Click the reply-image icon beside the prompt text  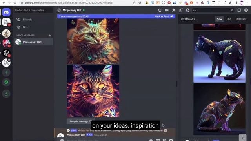click(x=165, y=130)
